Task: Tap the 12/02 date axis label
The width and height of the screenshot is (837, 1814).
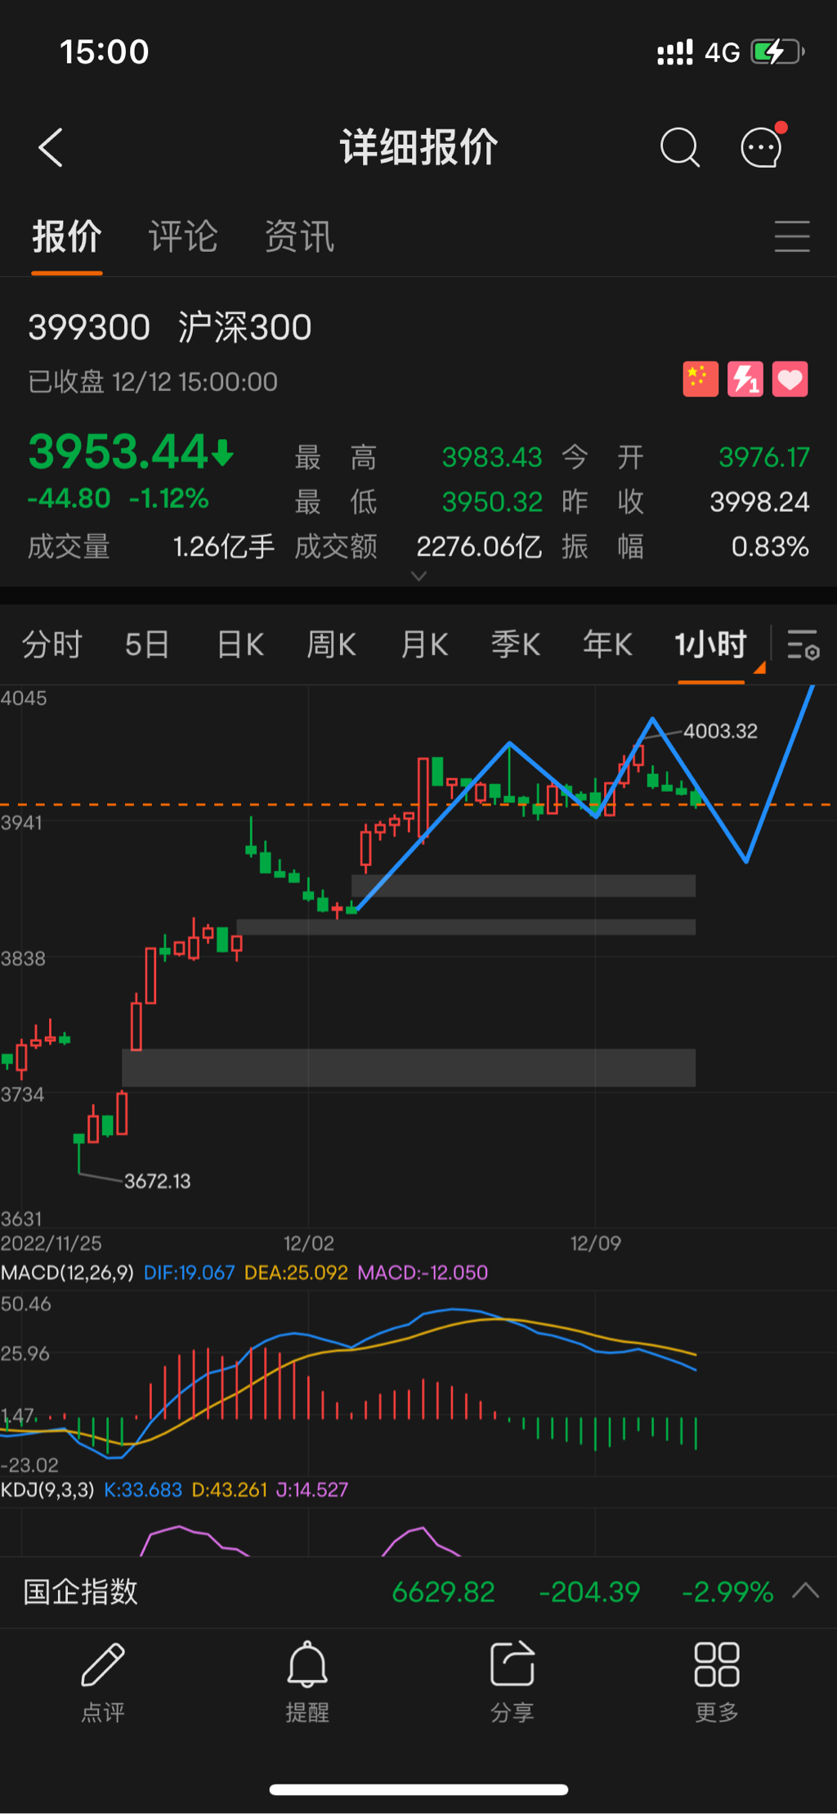Action: point(309,1243)
